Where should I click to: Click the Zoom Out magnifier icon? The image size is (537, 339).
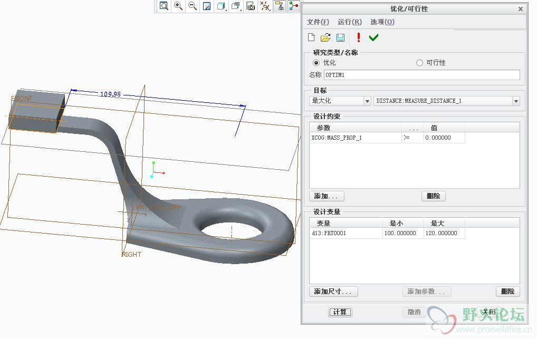tap(193, 6)
